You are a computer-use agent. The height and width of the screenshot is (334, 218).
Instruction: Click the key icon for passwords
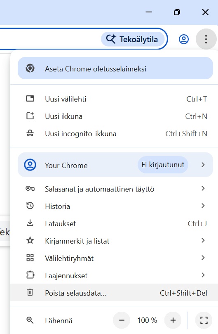tap(30, 189)
